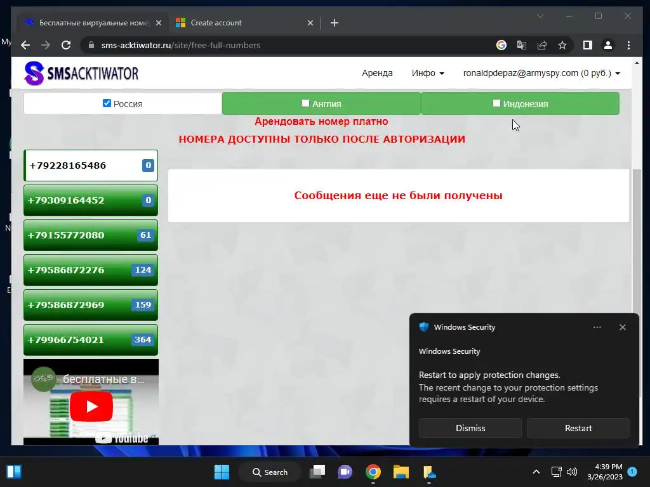Select number +79309164452
650x487 pixels.
pos(91,200)
